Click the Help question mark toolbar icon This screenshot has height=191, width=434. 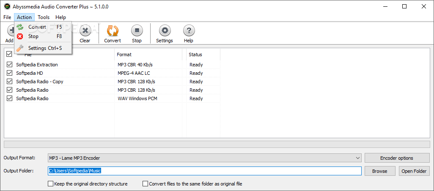tap(189, 30)
